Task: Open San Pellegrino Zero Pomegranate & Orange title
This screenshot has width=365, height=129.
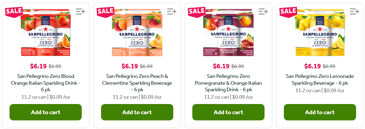Action: tap(228, 83)
